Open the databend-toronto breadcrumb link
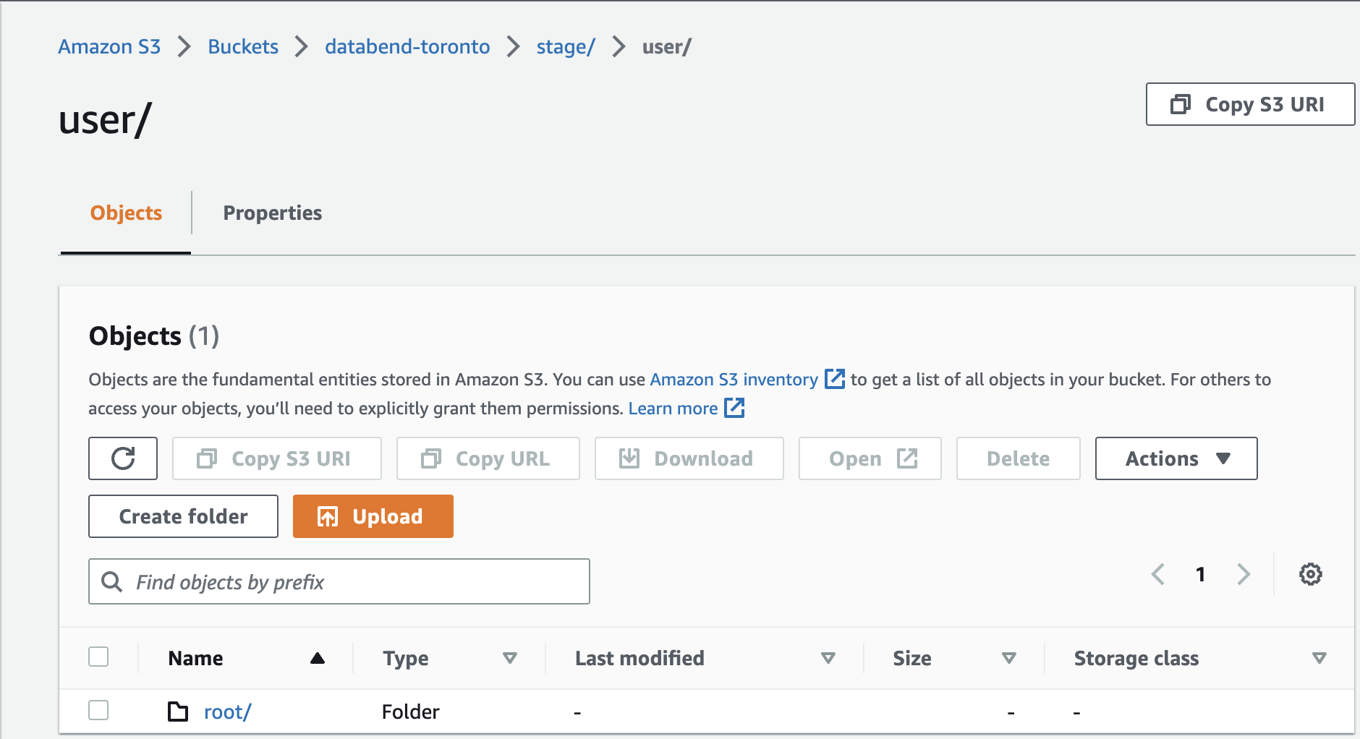 [x=407, y=46]
